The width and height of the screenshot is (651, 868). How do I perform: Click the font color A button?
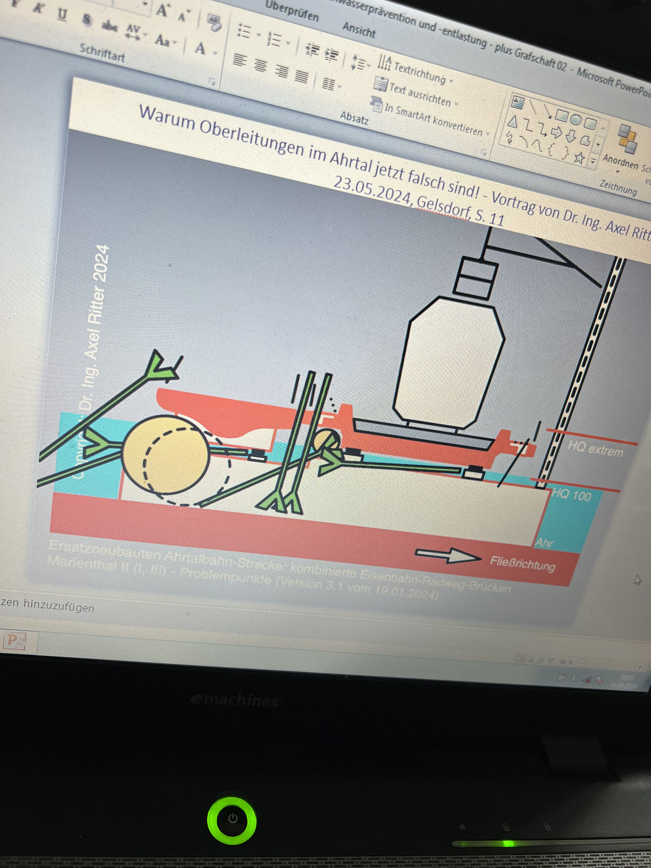pos(200,49)
